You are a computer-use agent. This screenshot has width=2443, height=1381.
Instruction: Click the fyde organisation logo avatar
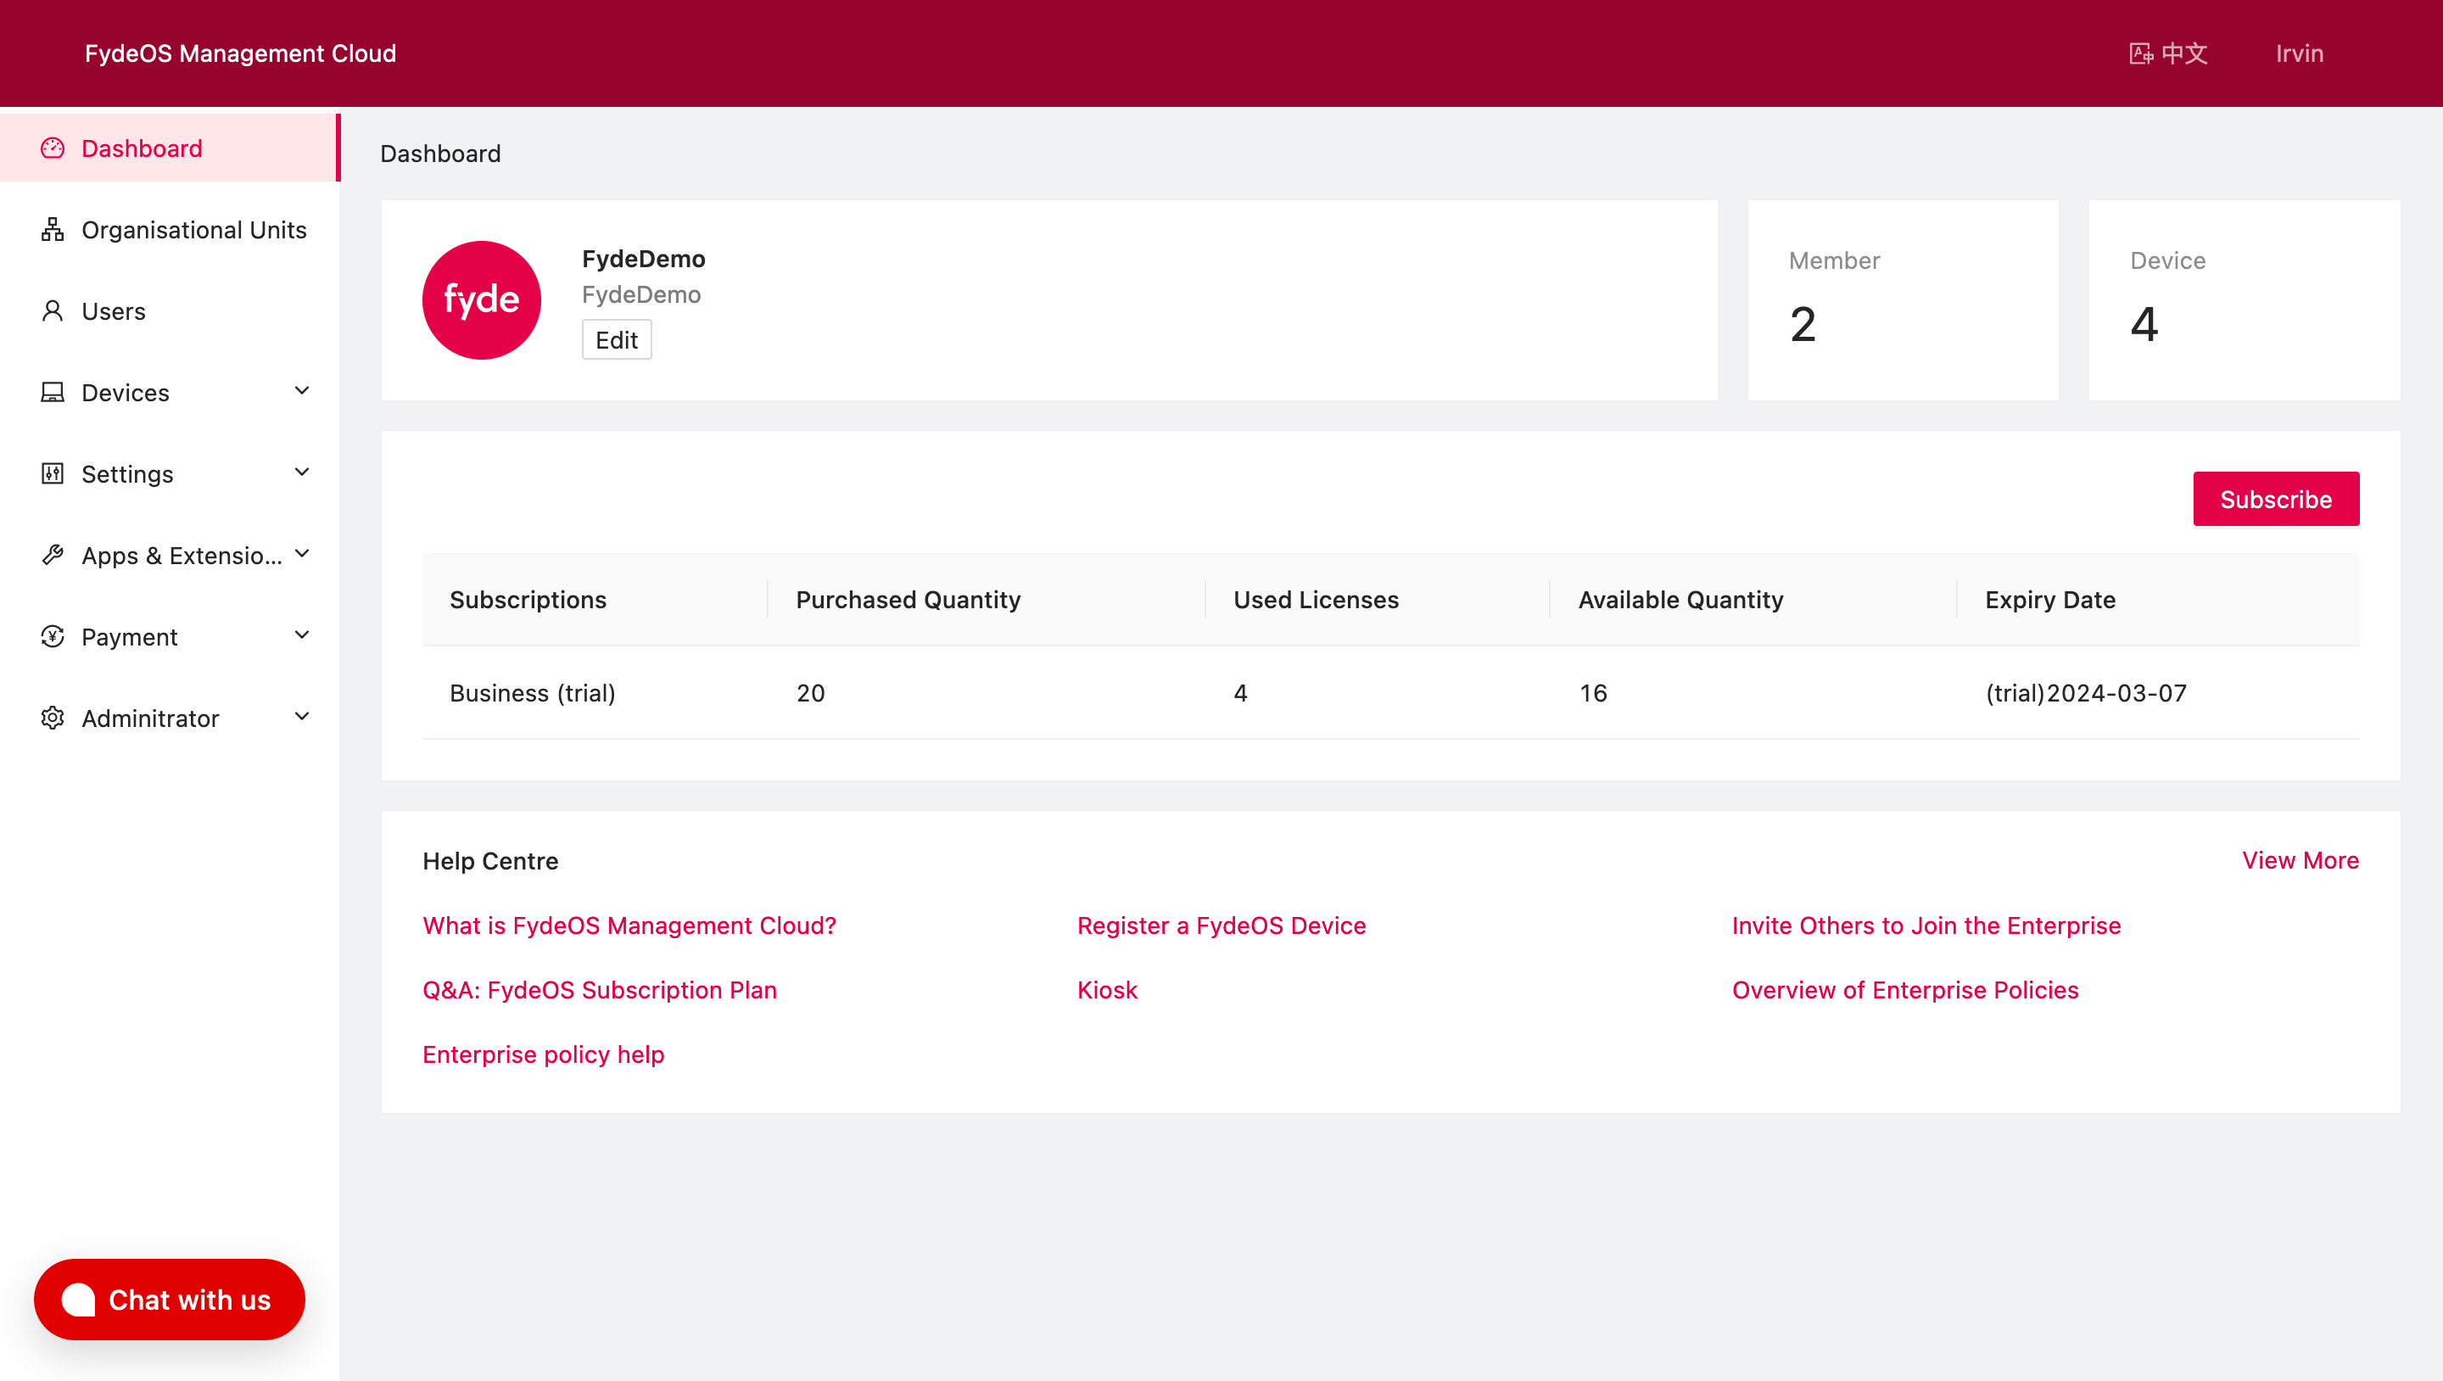482,299
